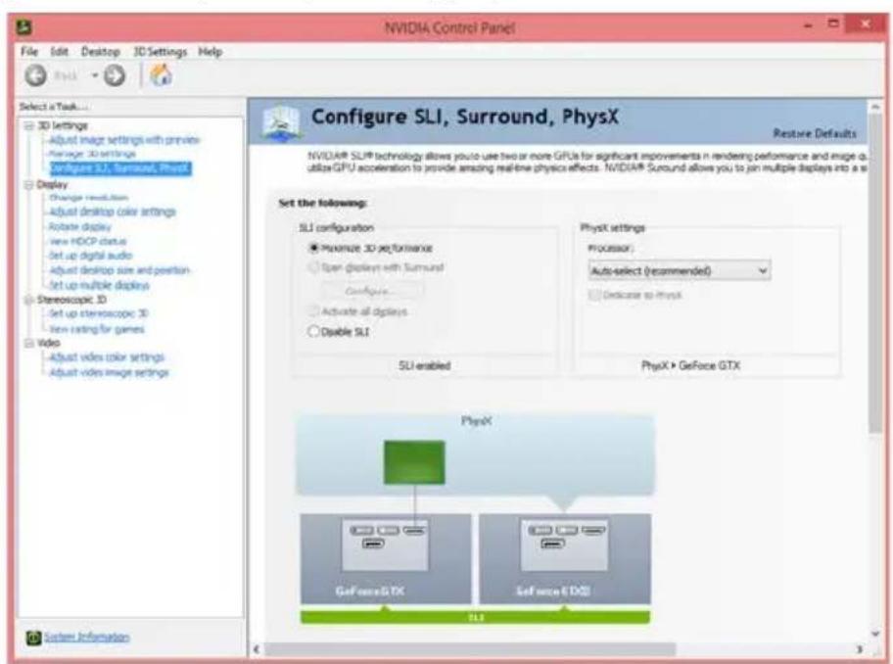Image resolution: width=893 pixels, height=664 pixels.
Task: Click the vertical scrollbar thumb
Action: 875,274
